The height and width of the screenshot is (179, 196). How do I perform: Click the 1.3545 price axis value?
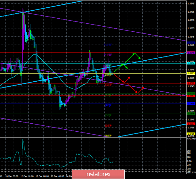coord(191,4)
